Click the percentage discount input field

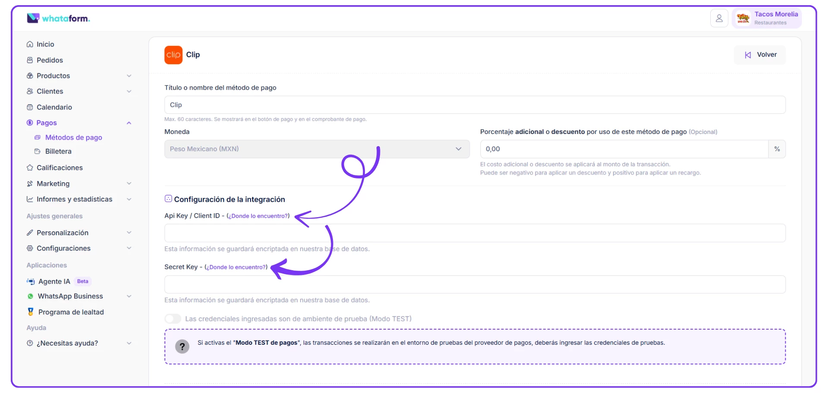coord(624,149)
